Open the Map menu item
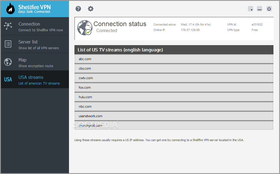 click(x=35, y=62)
